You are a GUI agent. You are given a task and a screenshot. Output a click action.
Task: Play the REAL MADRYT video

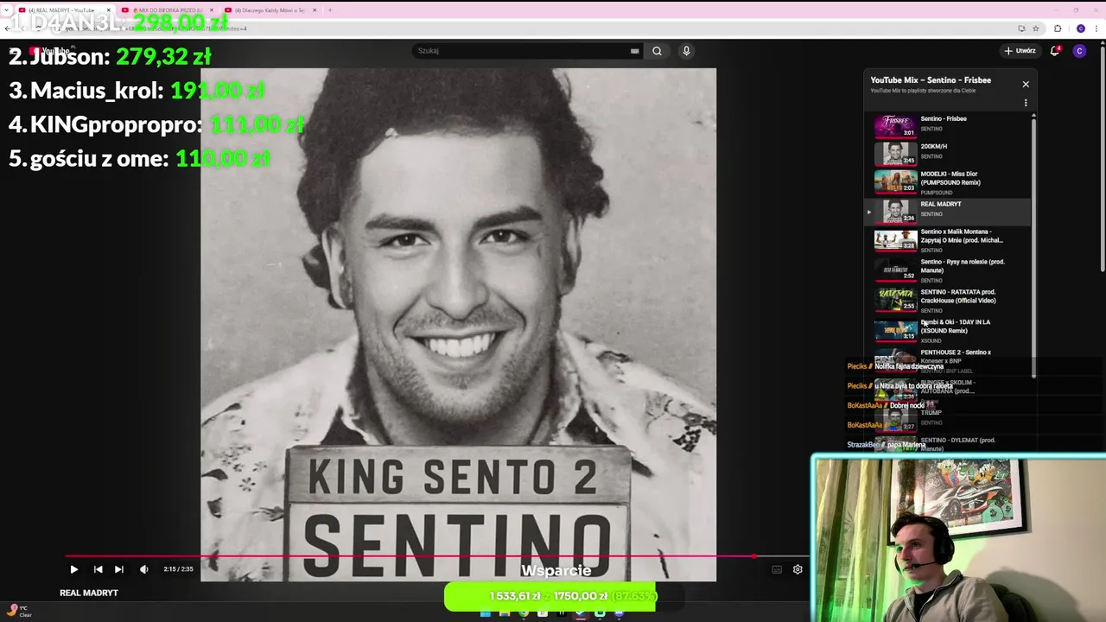point(73,569)
